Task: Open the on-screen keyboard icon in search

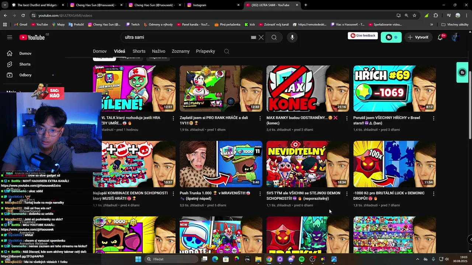Action: coord(253,37)
